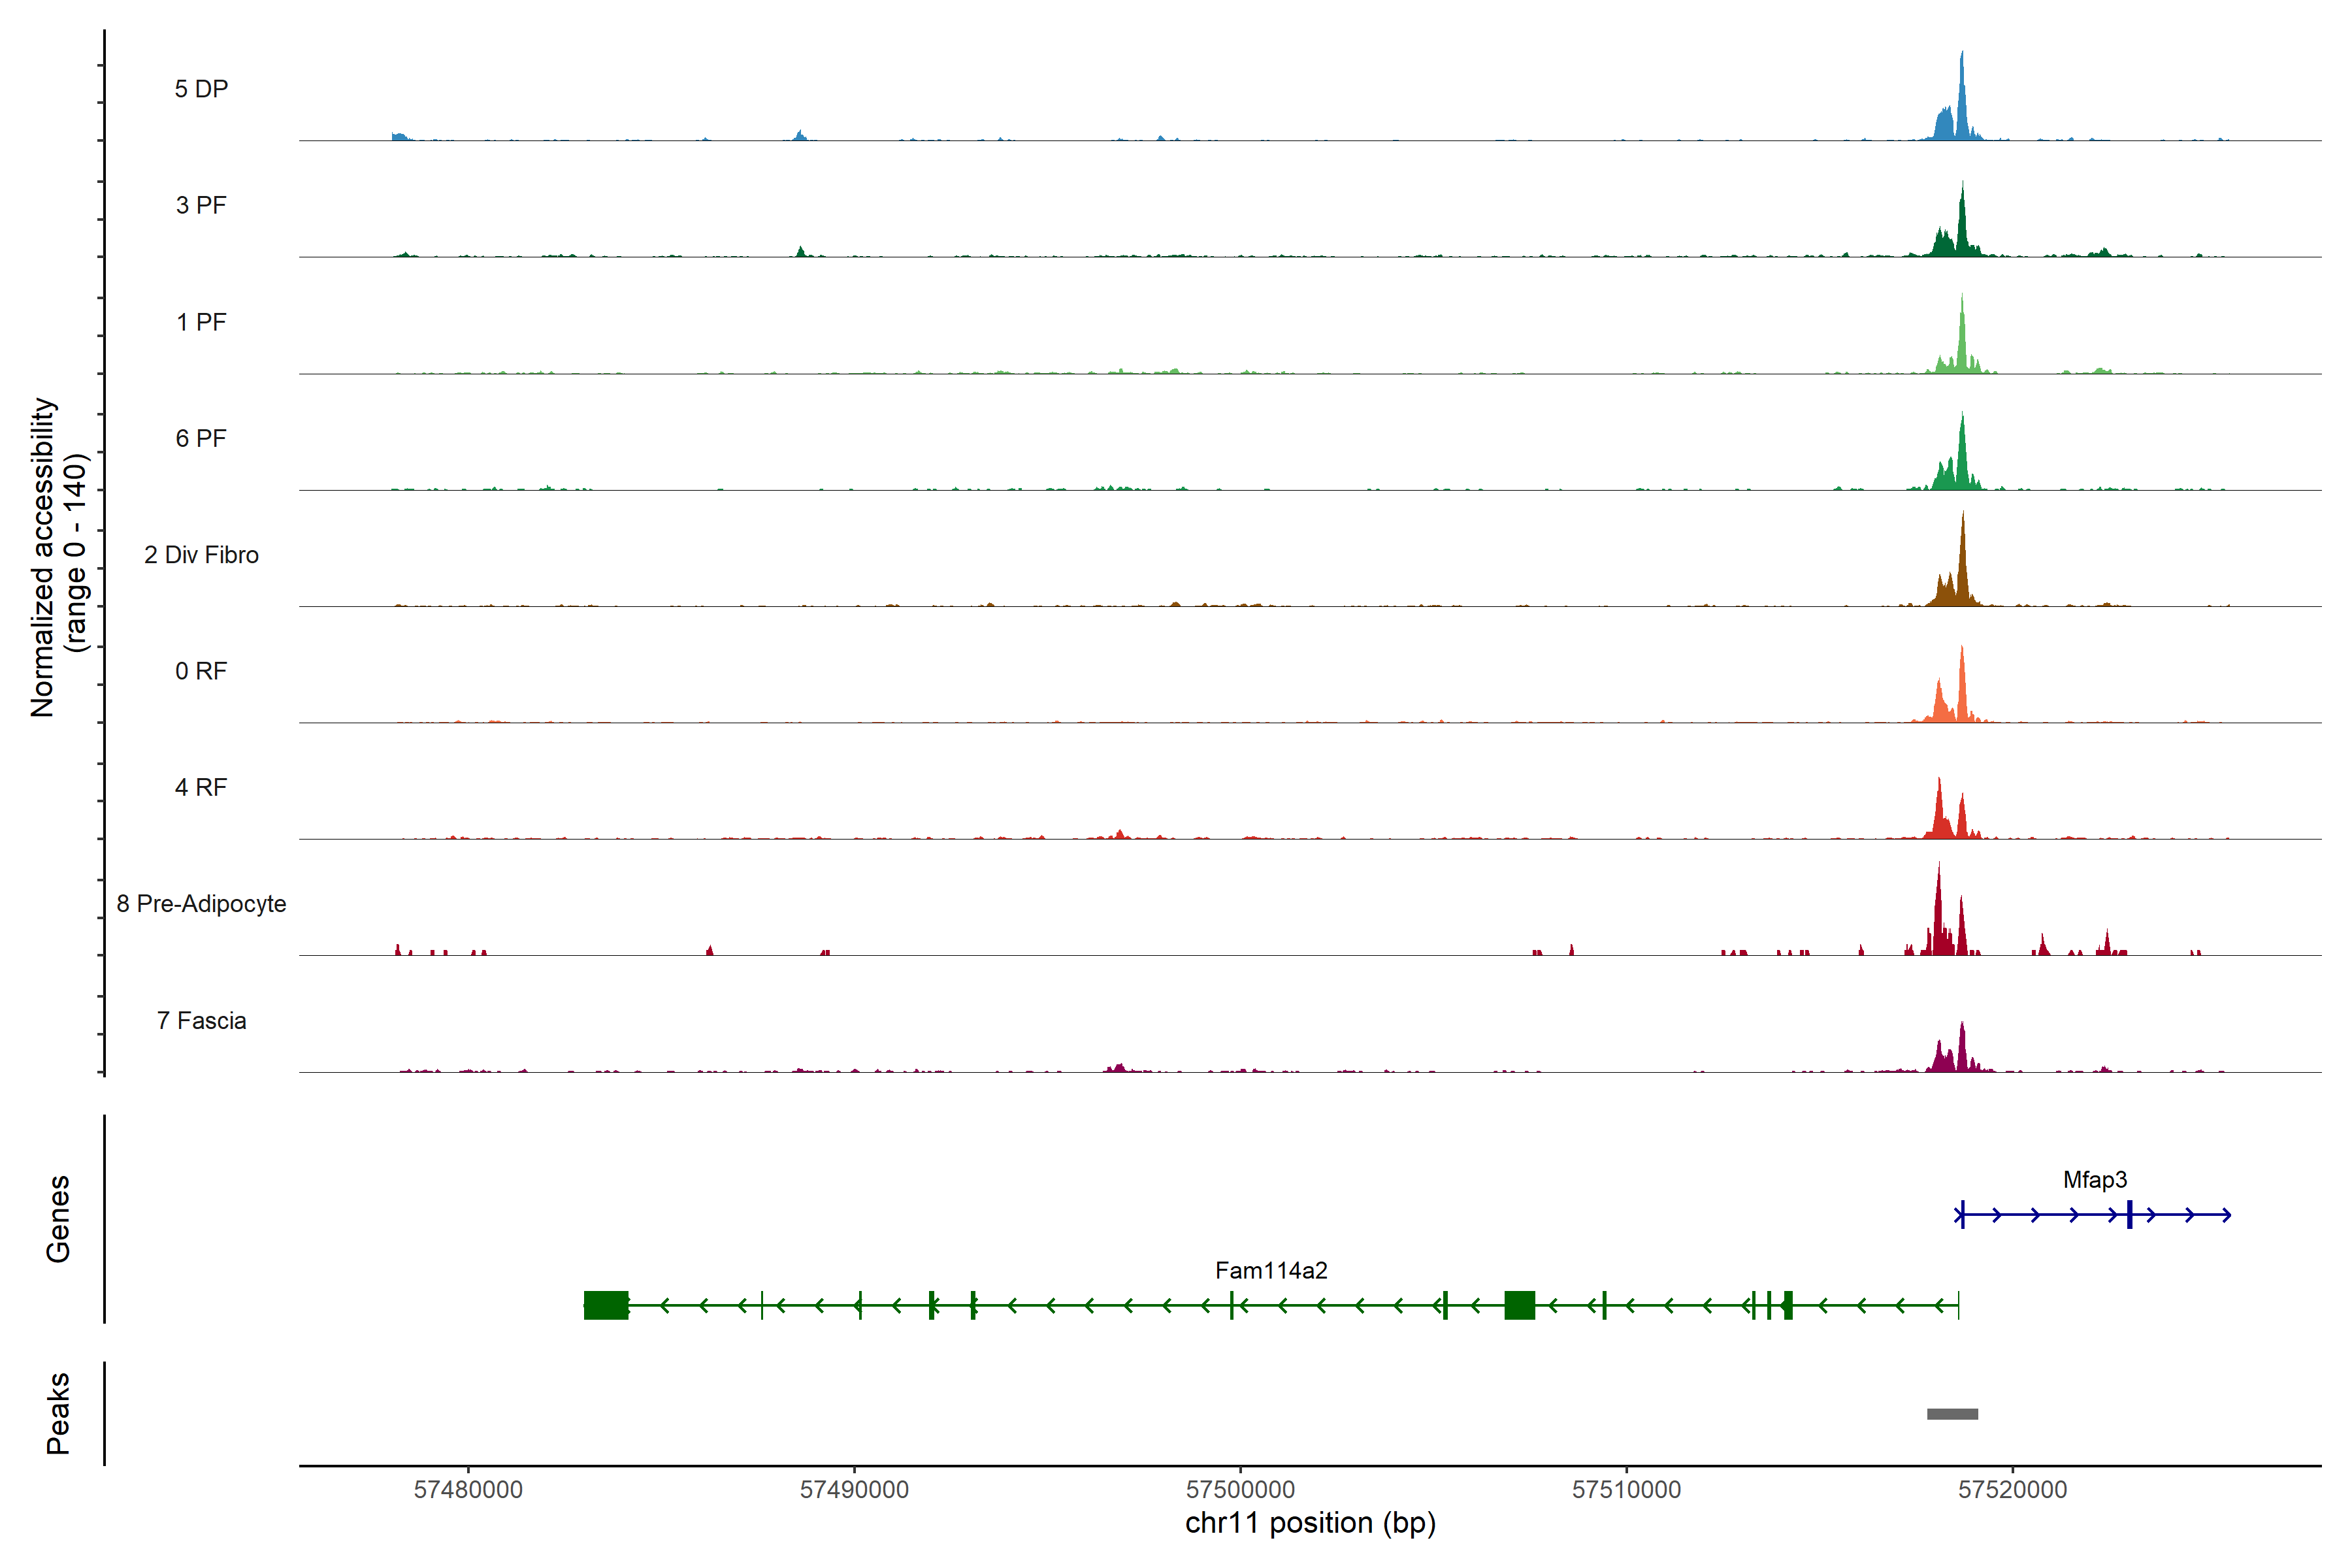Image resolution: width=2352 pixels, height=1568 pixels.
Task: Click the 57500000 axis tick label
Action: (x=1240, y=1490)
